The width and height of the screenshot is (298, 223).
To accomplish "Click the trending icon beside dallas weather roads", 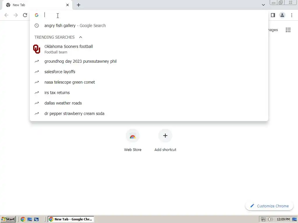I will pos(37,103).
